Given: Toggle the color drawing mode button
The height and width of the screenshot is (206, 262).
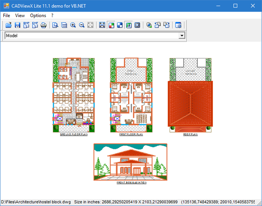Looking at the screenshot, I should click(111, 25).
